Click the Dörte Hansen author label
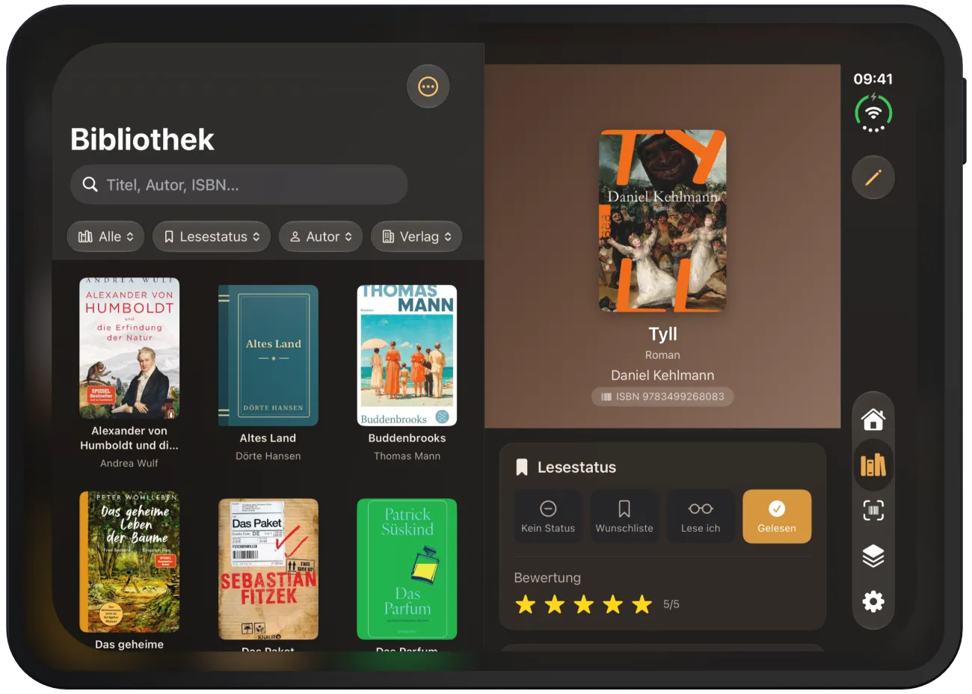The width and height of the screenshot is (972, 694). pyautogui.click(x=268, y=456)
